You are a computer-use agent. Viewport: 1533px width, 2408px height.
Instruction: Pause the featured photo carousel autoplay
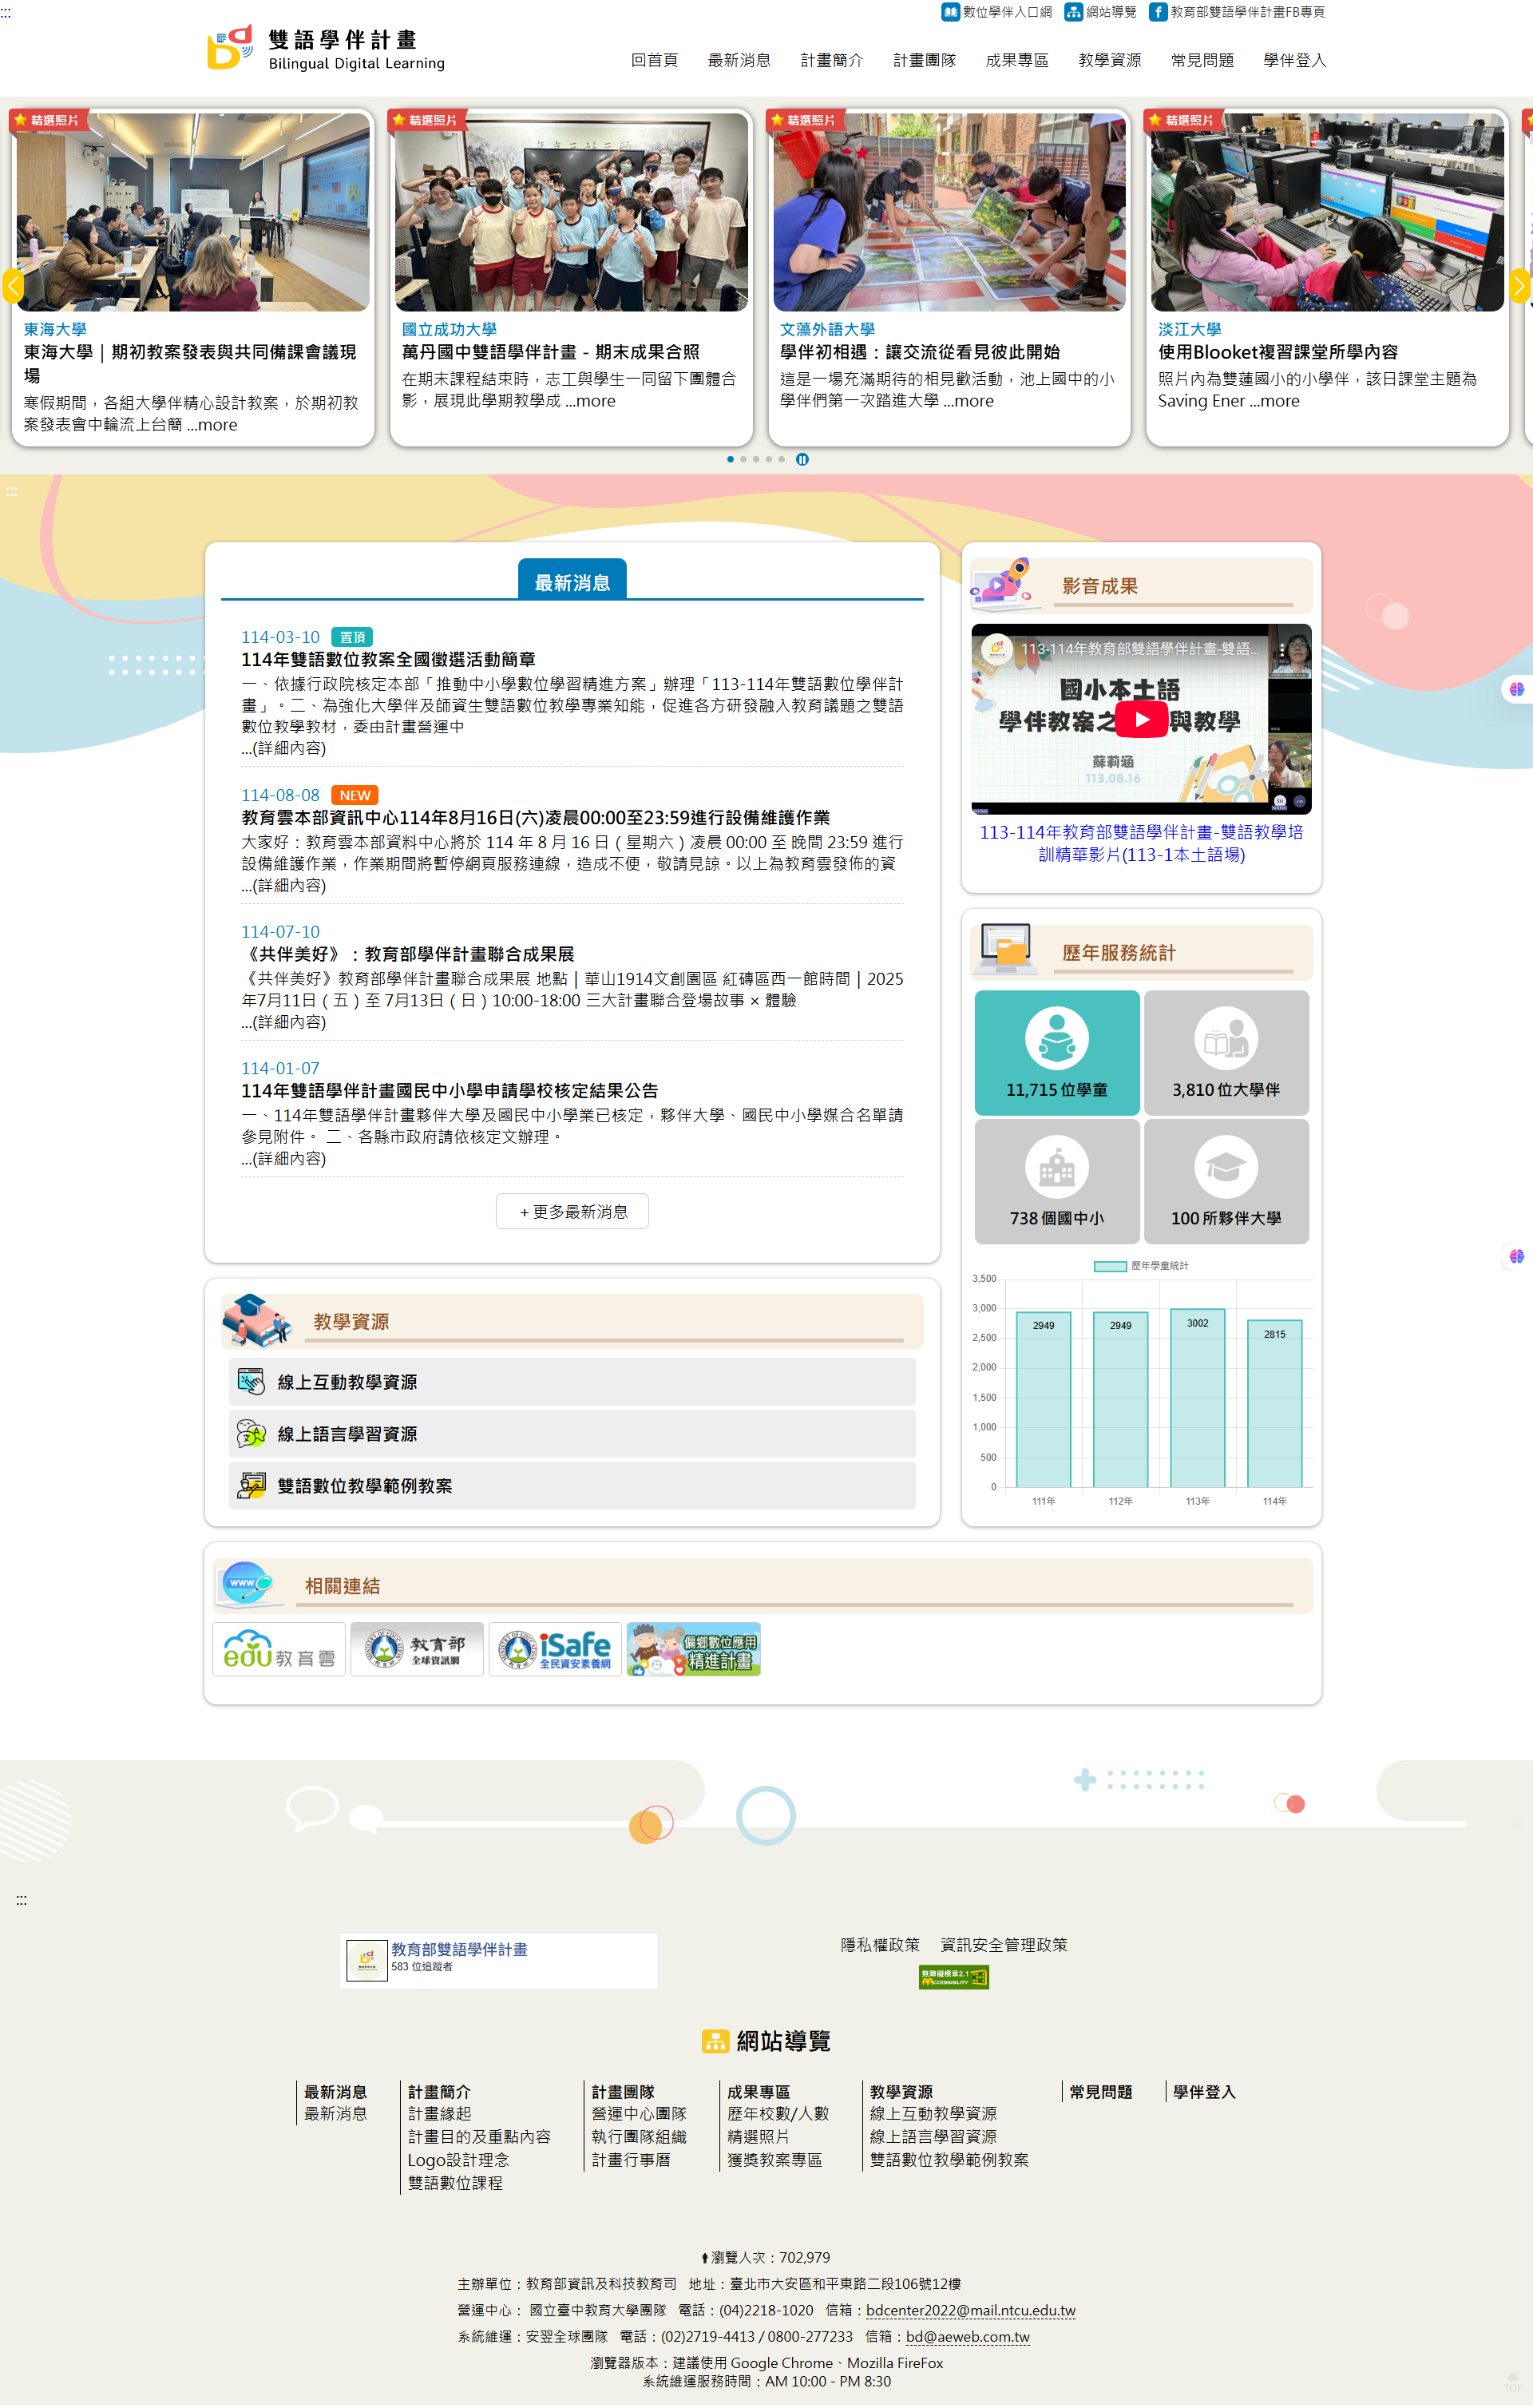802,460
